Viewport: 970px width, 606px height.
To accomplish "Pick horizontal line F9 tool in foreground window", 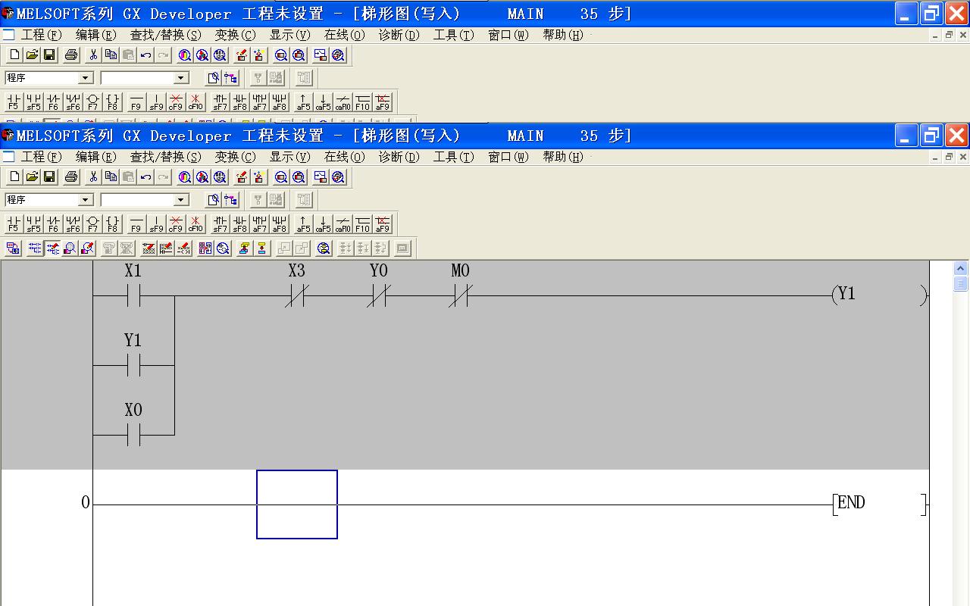I will coord(136,224).
